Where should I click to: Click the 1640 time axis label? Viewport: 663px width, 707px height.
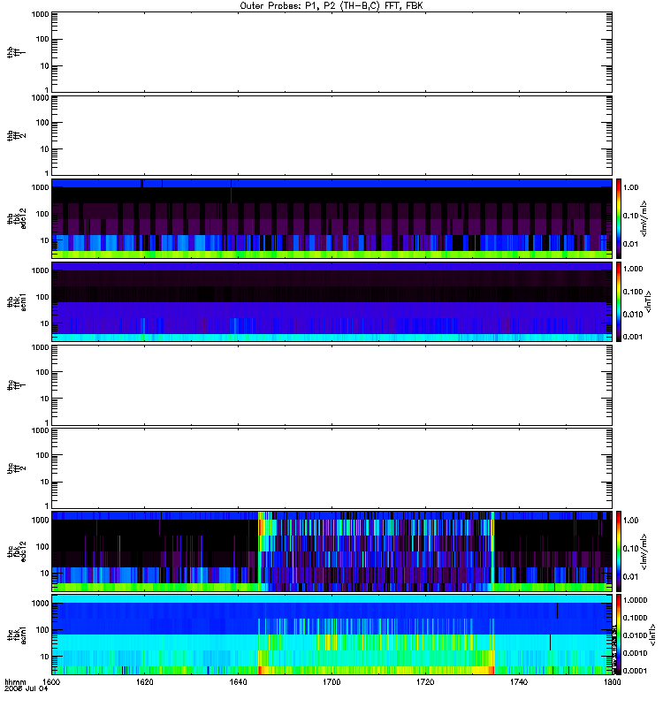238,681
